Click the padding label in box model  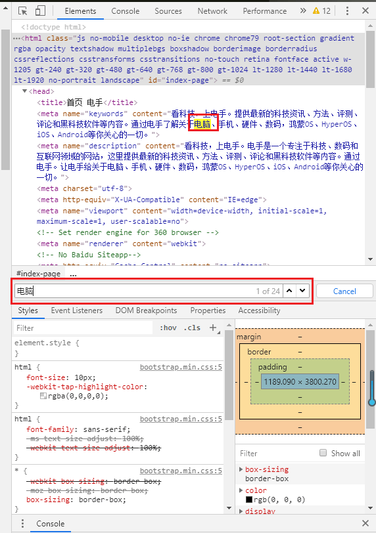(x=272, y=367)
